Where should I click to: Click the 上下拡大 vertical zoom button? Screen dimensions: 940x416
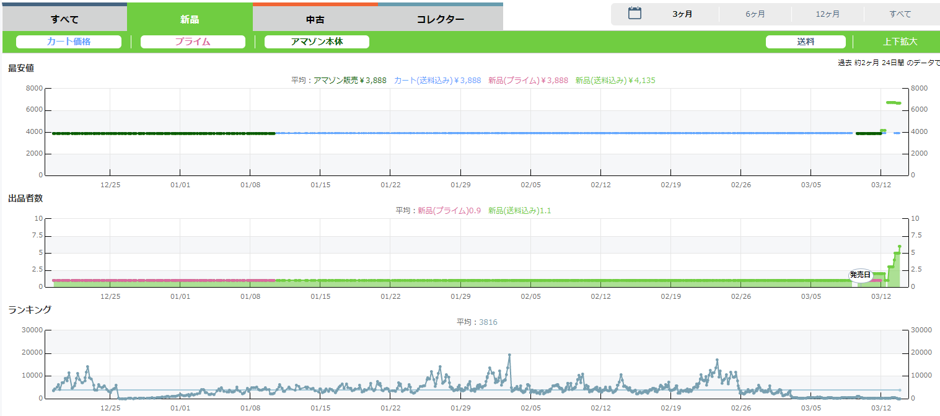coord(900,42)
